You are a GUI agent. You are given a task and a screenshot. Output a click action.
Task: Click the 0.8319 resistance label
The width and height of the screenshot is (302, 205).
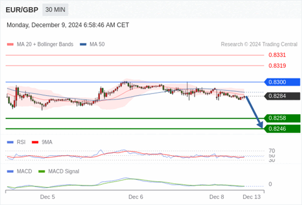point(277,66)
